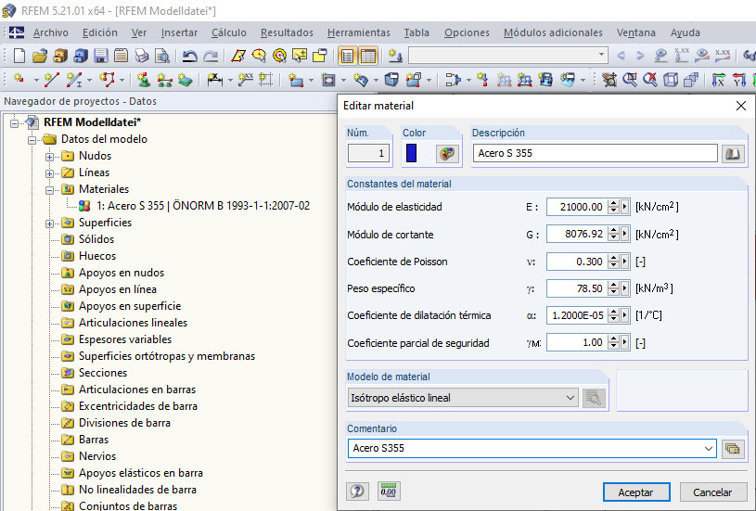This screenshot has width=756, height=511.
Task: Click the floppy disk Save icon
Action: tap(101, 56)
